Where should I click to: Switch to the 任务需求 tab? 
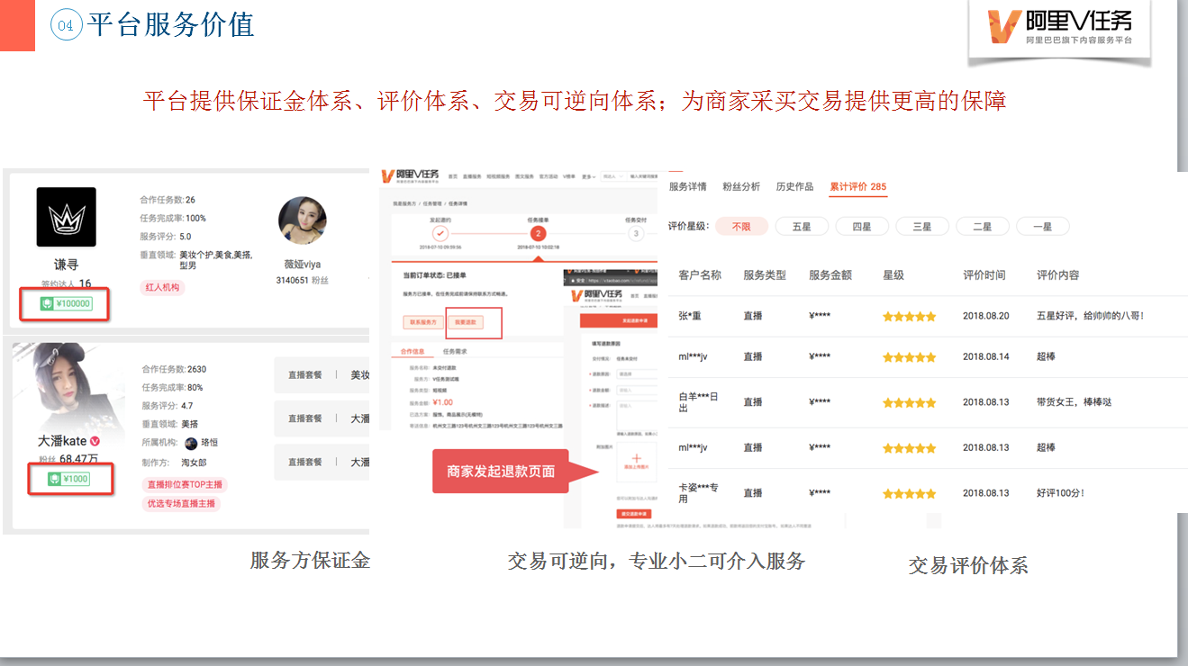[455, 352]
